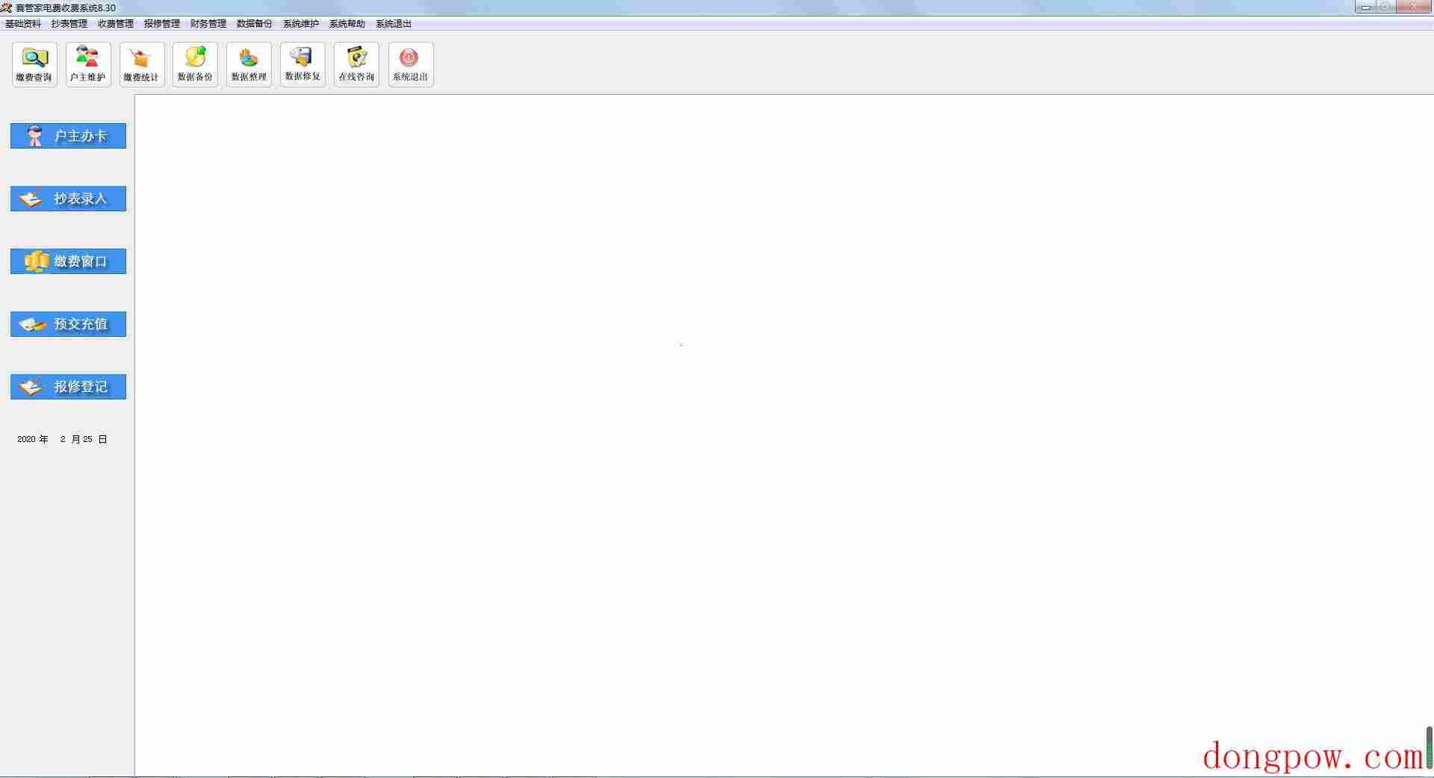Open the 抄表管理 menu

coord(69,24)
